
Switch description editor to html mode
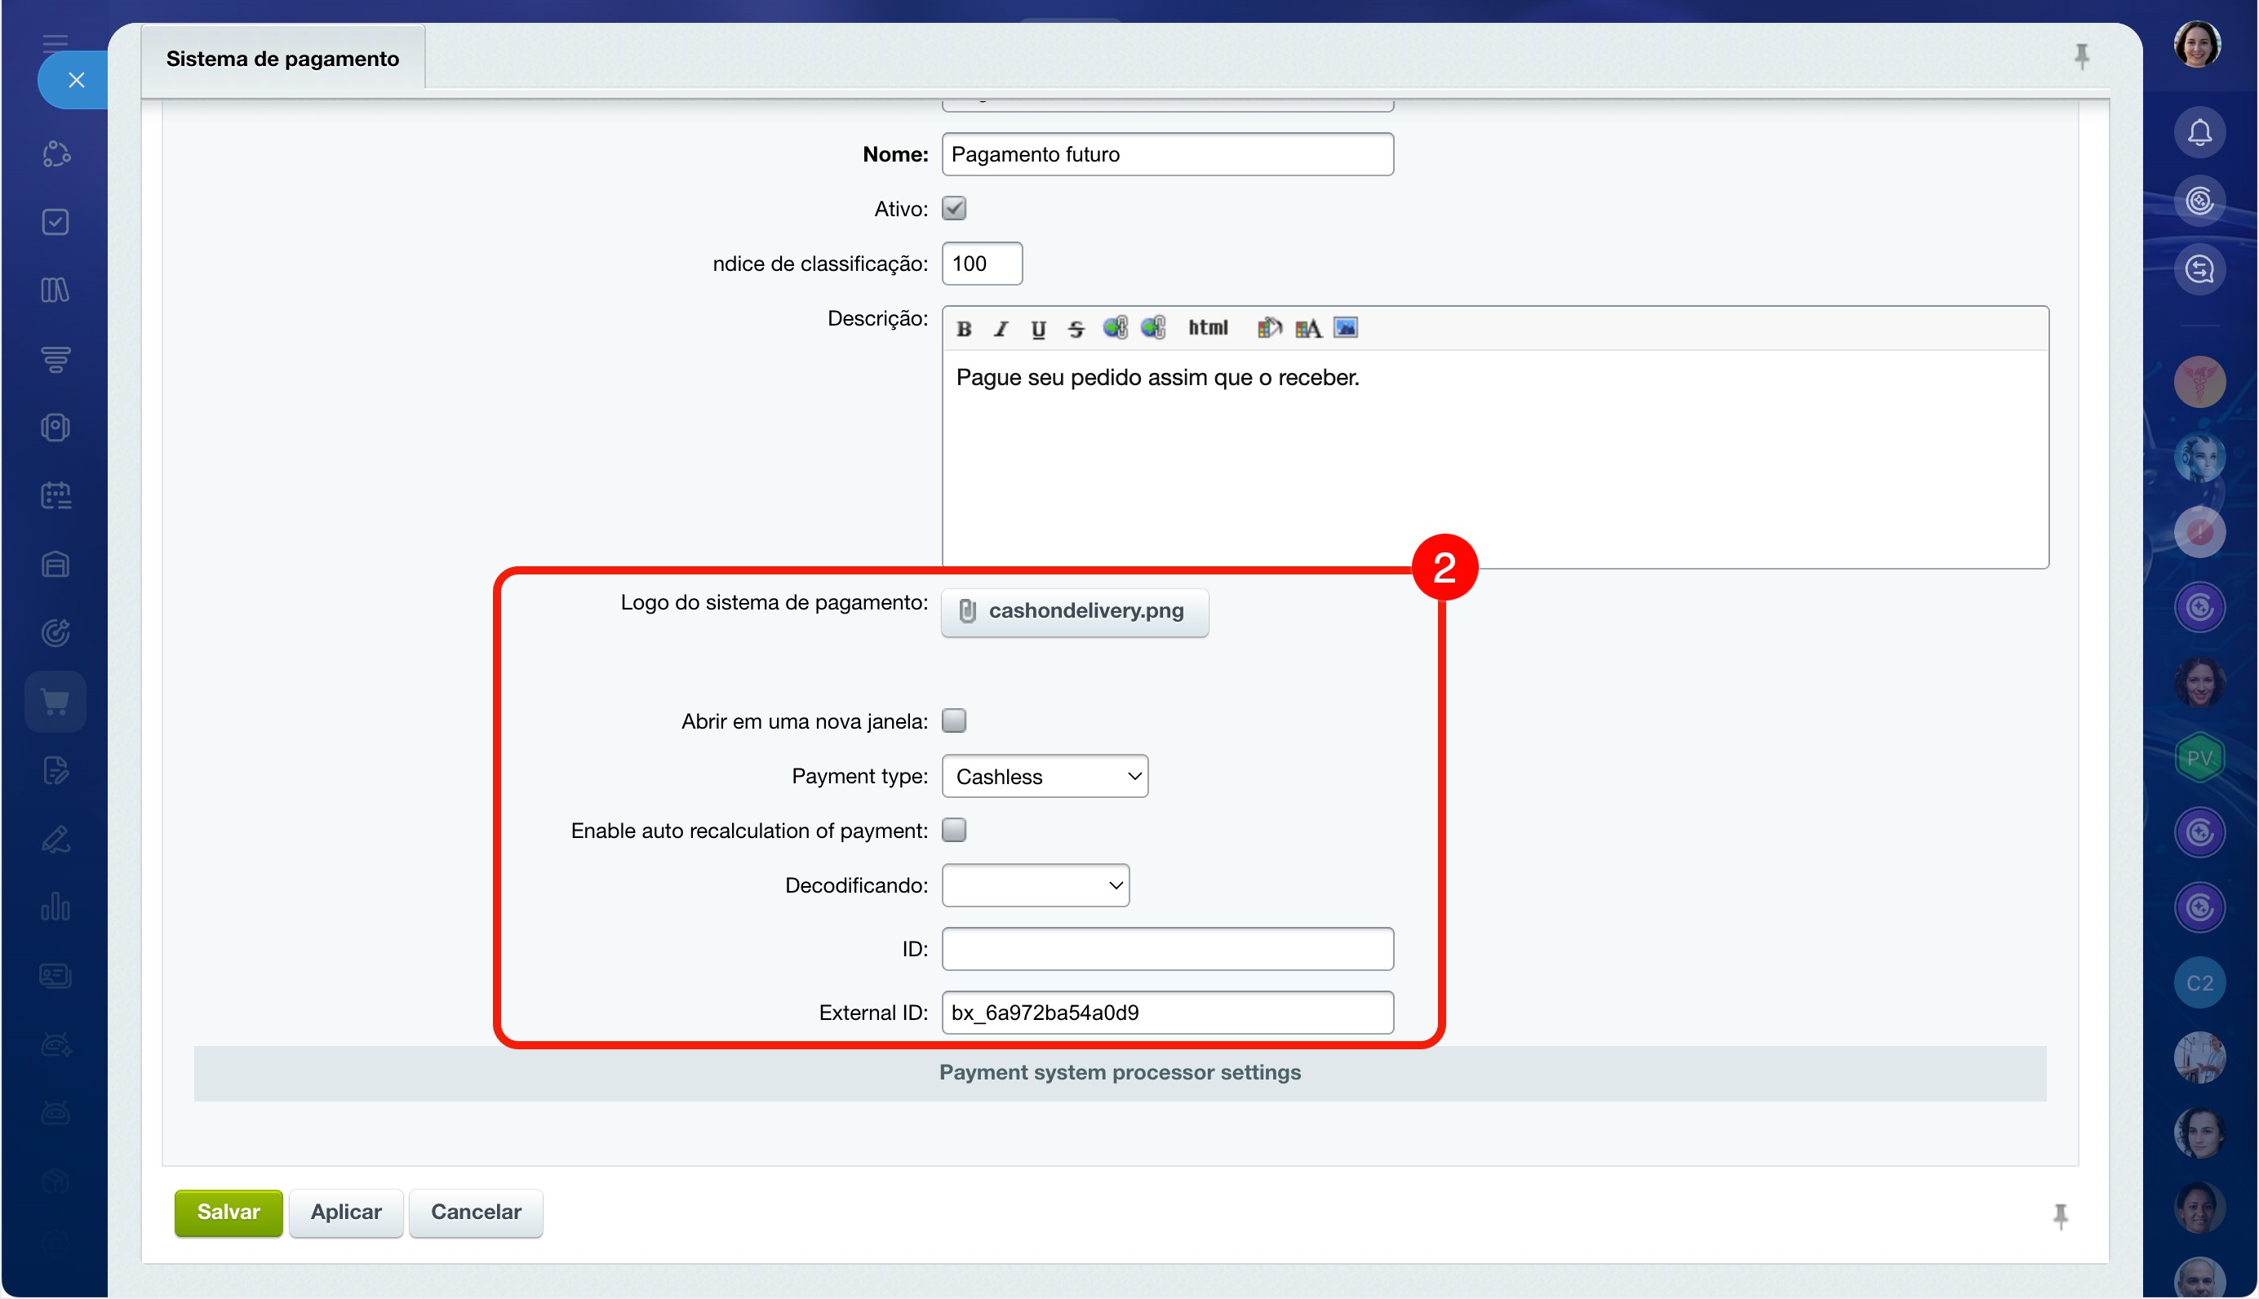click(1208, 327)
